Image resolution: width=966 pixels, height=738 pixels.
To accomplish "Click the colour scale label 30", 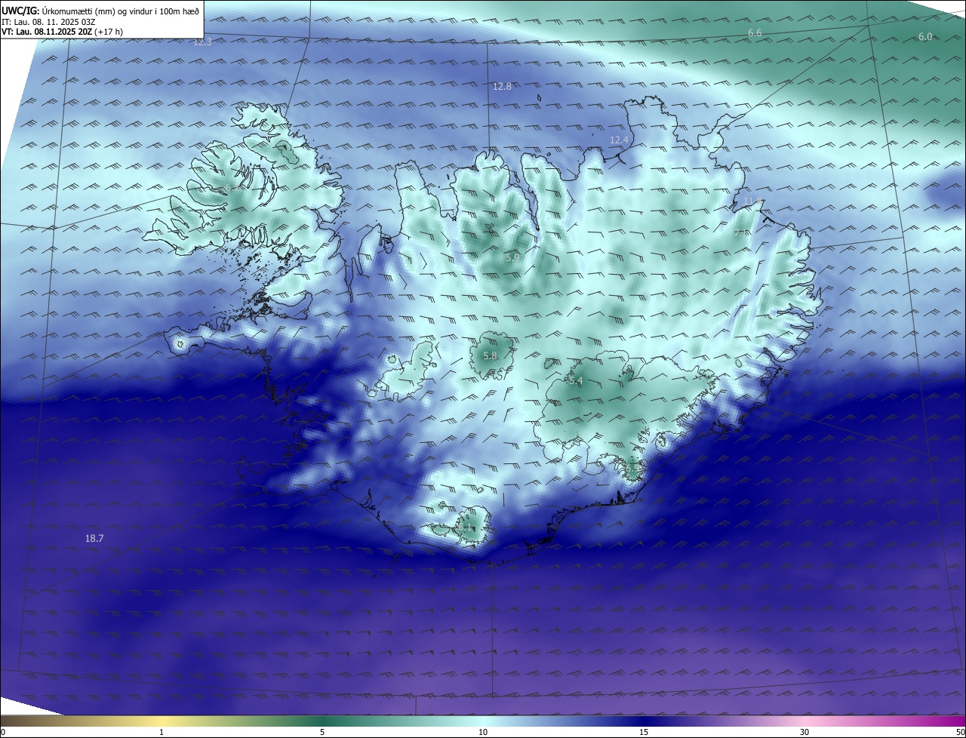I will click(804, 732).
